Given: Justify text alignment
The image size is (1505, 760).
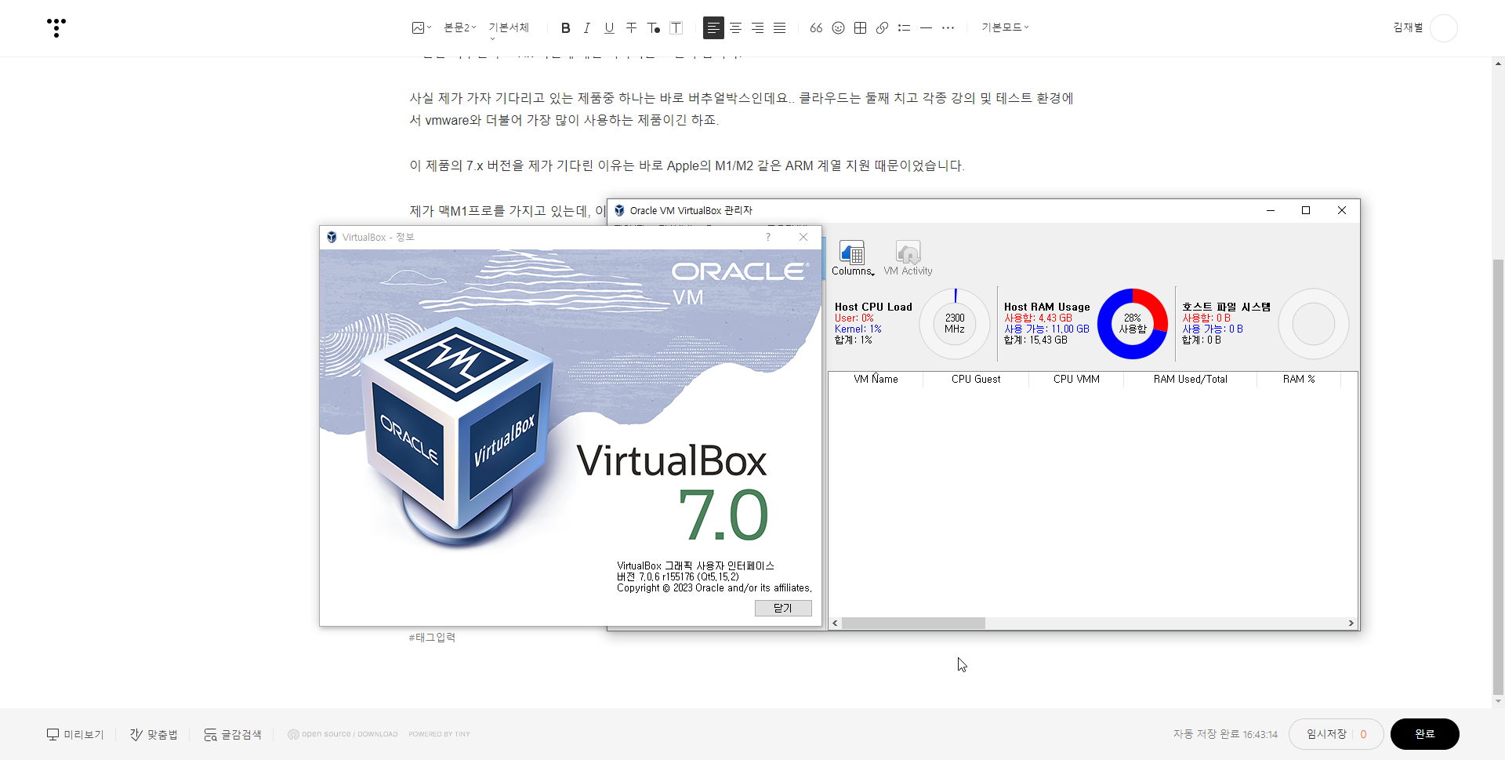Looking at the screenshot, I should click(779, 27).
